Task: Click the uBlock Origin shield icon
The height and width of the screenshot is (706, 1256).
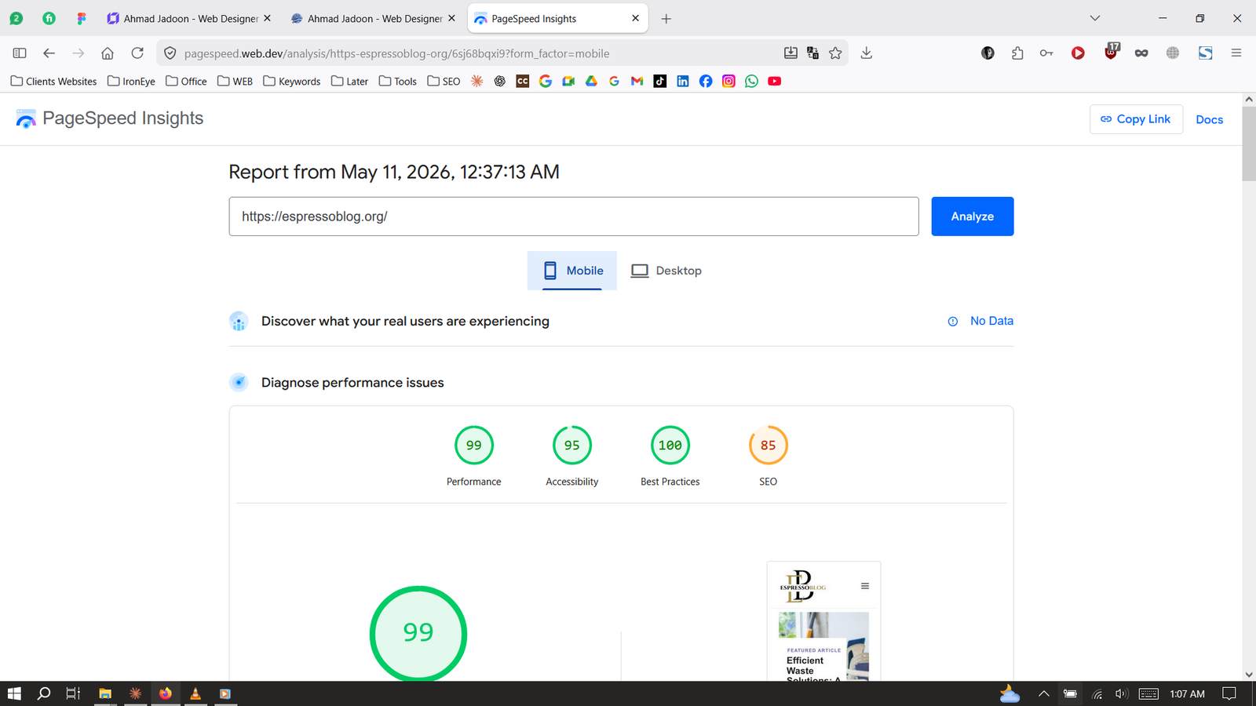Action: tap(1111, 53)
